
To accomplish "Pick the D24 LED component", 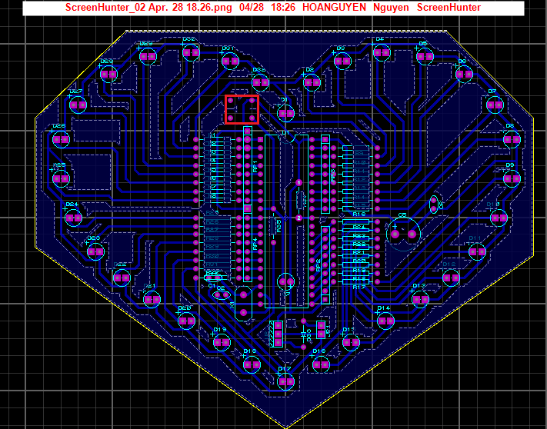I will (x=74, y=218).
